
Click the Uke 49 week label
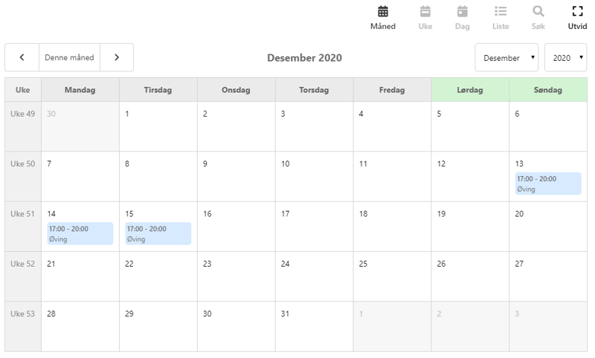pos(22,114)
